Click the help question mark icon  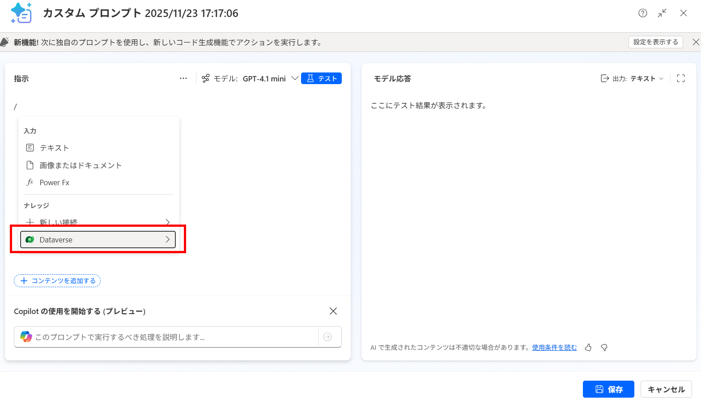[643, 13]
